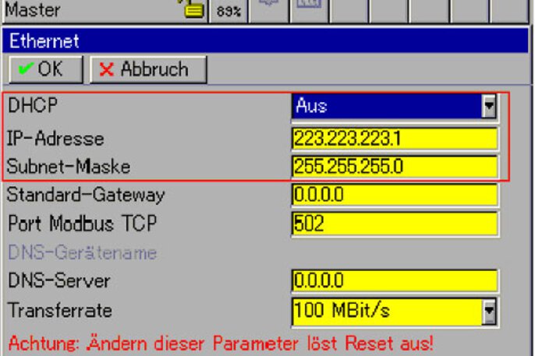This screenshot has height=356, width=535.
Task: Click the Standard-Gateway label
Action: coord(86,196)
